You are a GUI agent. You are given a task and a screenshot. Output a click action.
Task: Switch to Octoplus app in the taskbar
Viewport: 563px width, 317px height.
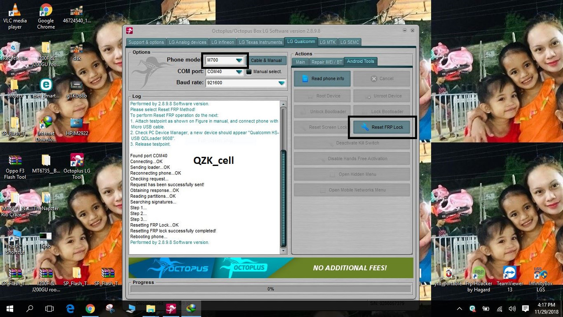(x=171, y=309)
